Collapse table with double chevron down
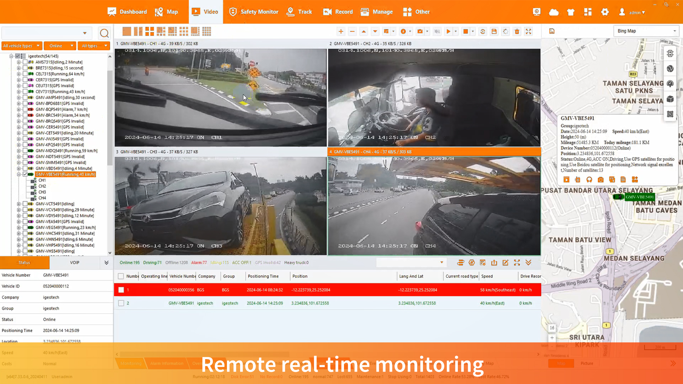The width and height of the screenshot is (683, 384). (528, 262)
